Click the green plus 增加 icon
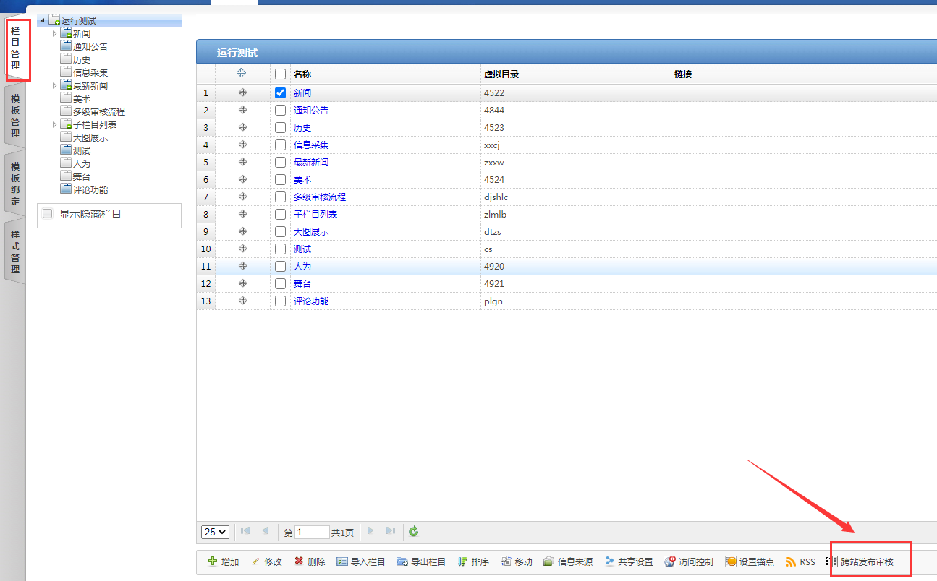This screenshot has height=581, width=937. tap(213, 561)
